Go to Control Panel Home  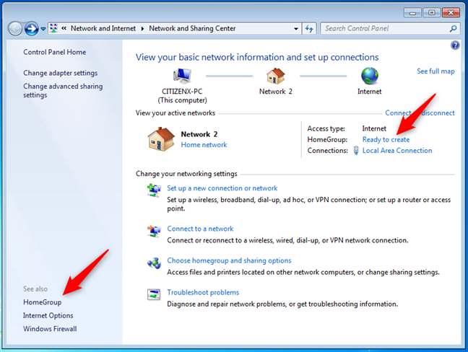55,52
